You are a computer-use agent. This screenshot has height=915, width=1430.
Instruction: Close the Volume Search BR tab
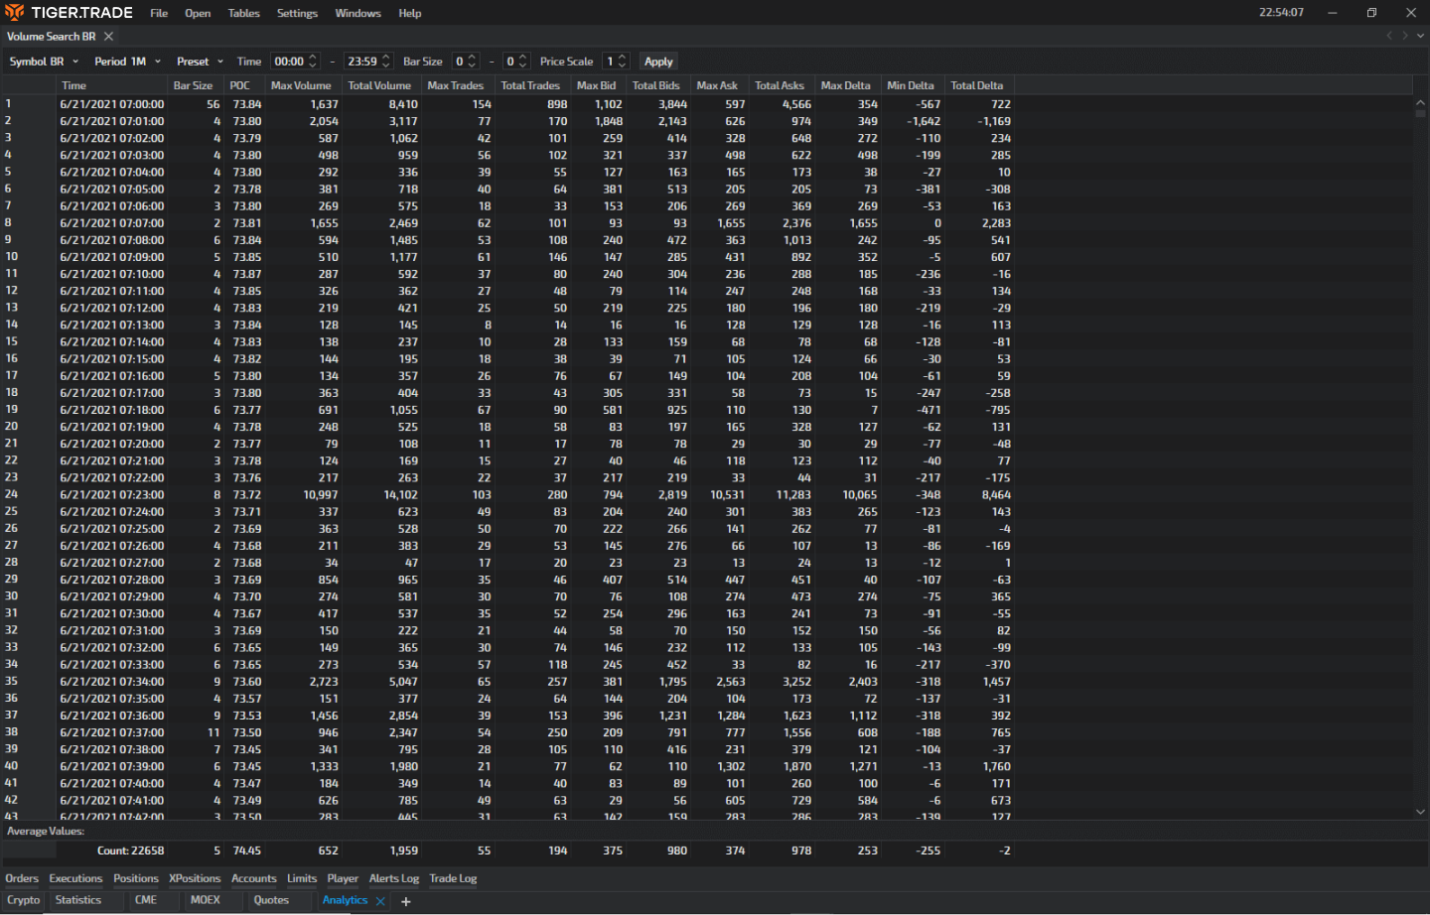tap(108, 37)
